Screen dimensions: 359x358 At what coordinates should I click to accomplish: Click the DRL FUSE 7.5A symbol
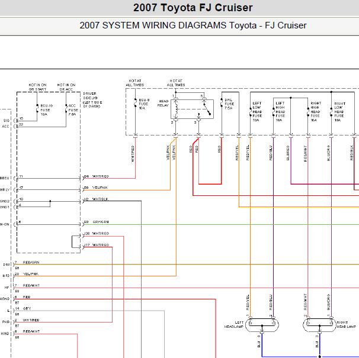222,103
